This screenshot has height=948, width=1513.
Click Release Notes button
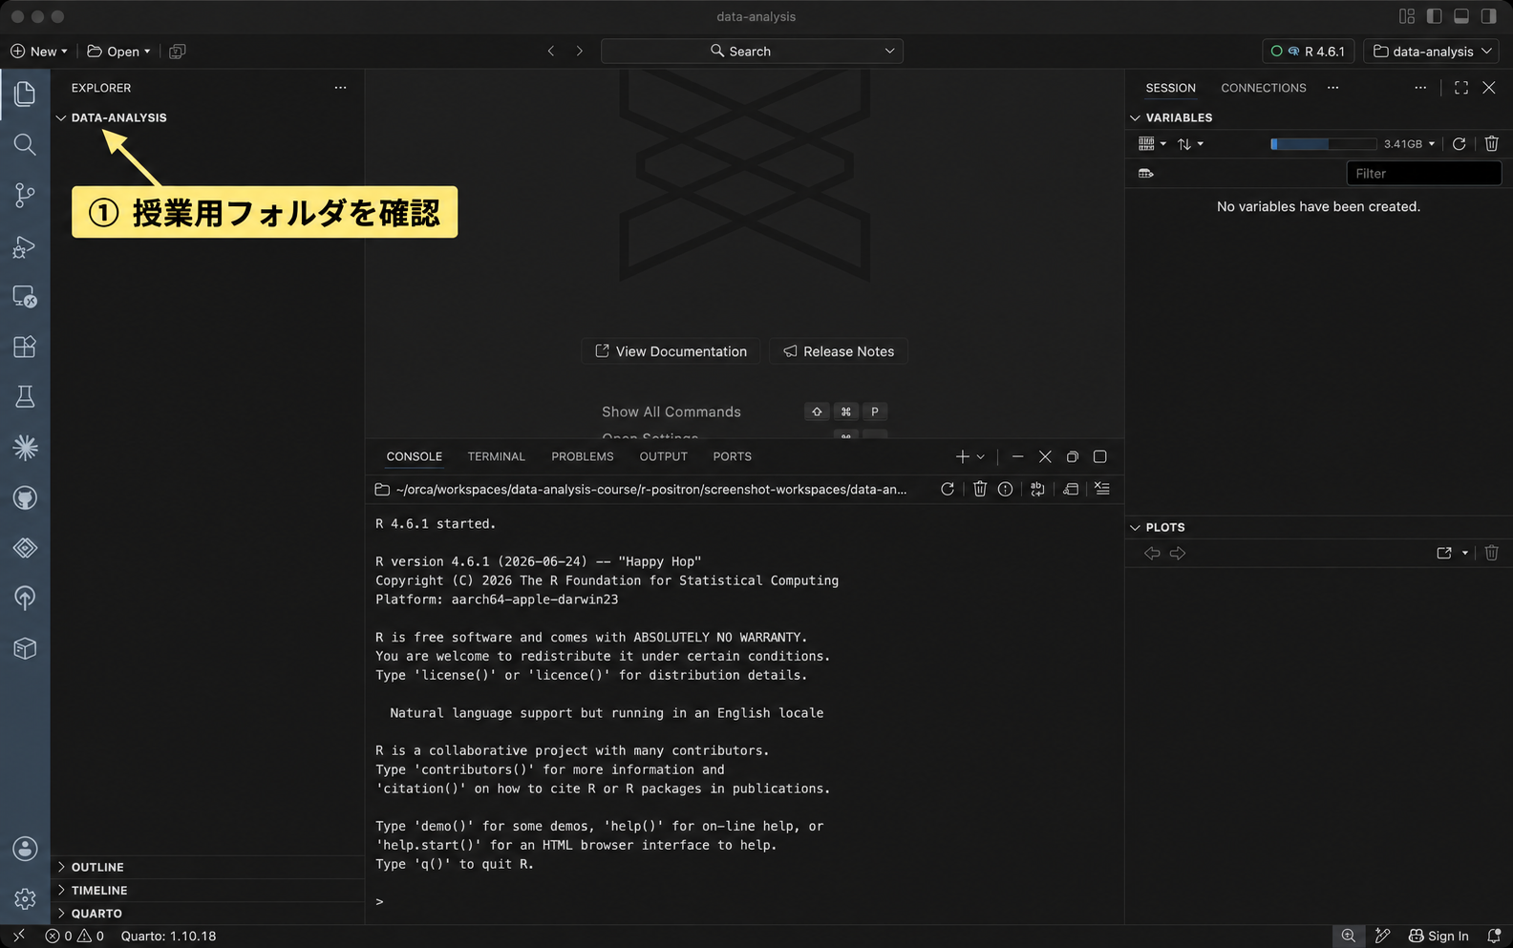click(839, 351)
